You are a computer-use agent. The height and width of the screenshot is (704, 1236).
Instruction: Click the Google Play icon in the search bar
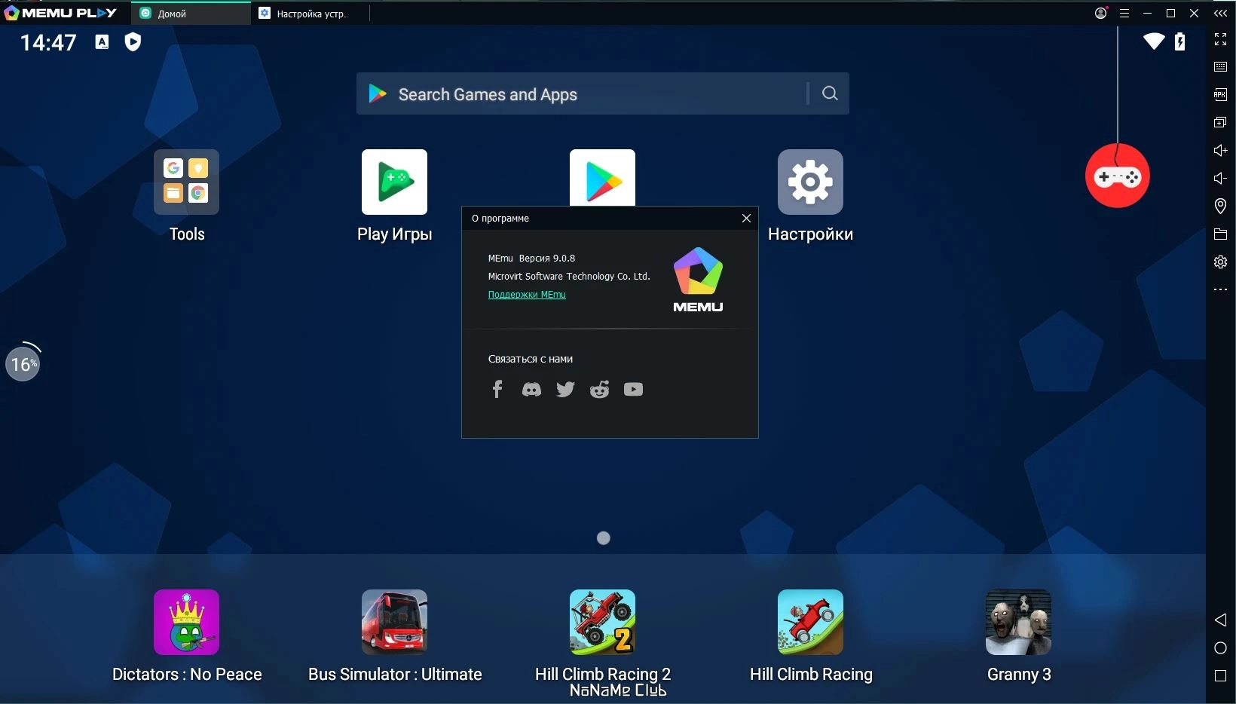[378, 93]
